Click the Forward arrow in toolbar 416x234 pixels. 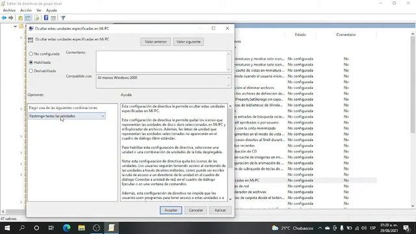coord(11,18)
